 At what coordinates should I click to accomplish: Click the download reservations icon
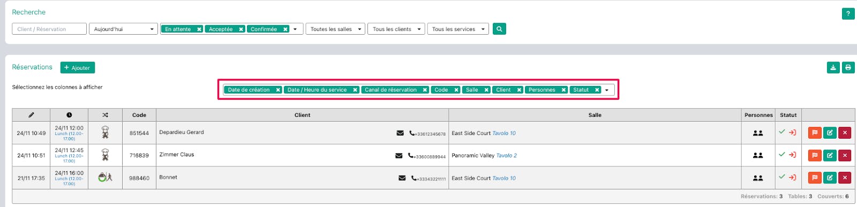(x=833, y=68)
